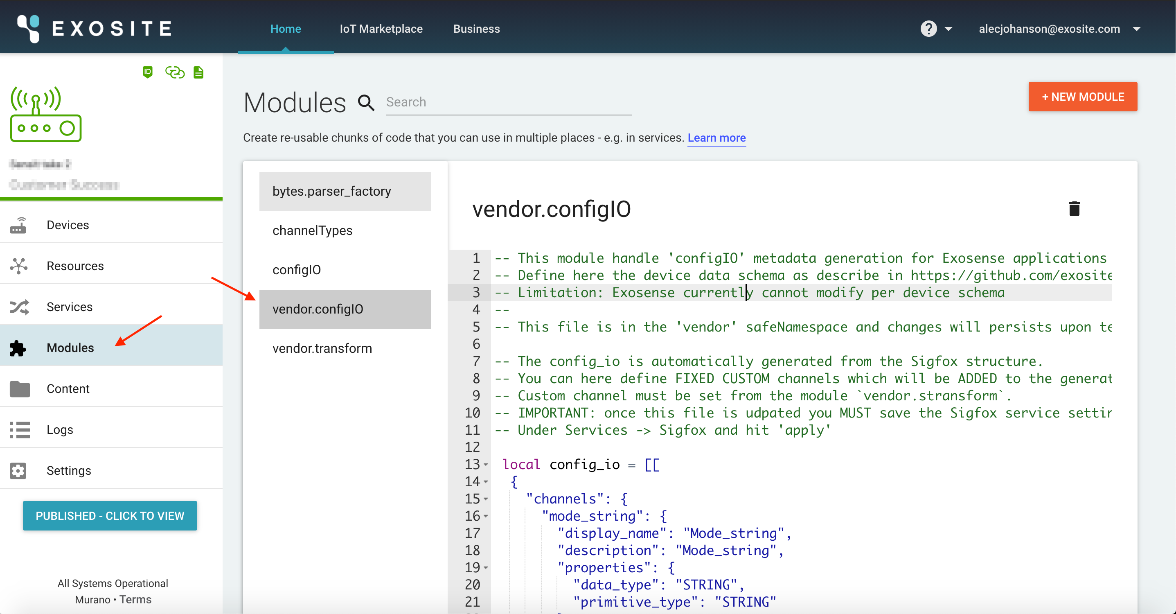Open Logs in the sidebar
The height and width of the screenshot is (614, 1176).
(111, 429)
